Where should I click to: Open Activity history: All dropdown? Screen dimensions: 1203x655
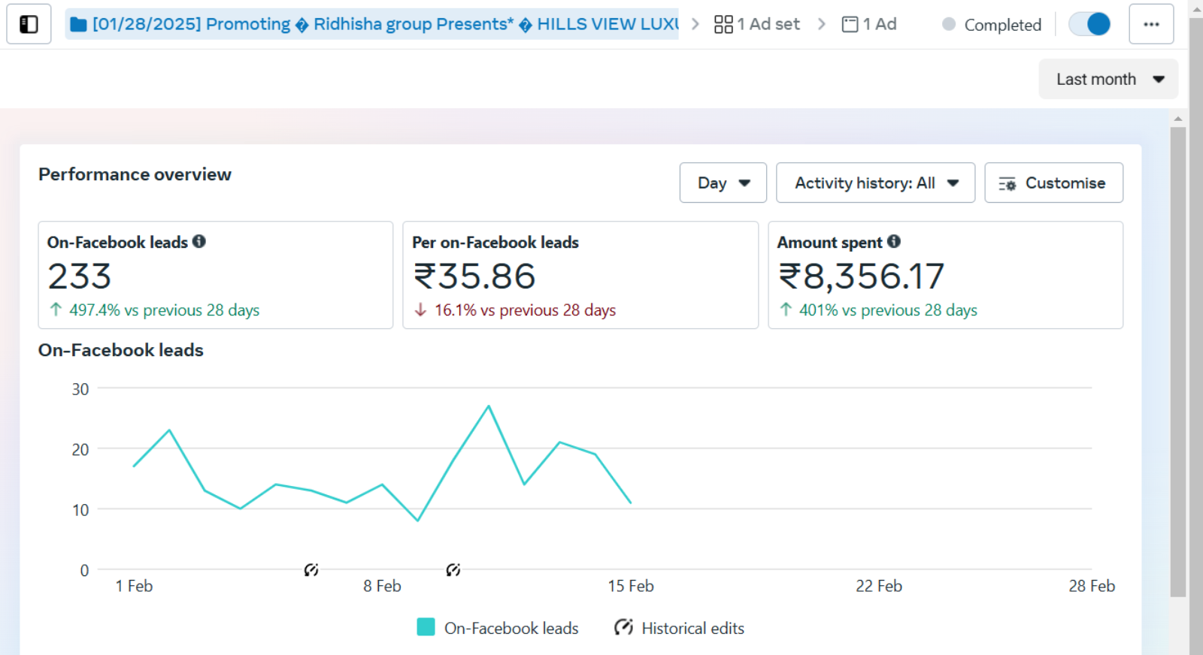pyautogui.click(x=875, y=183)
